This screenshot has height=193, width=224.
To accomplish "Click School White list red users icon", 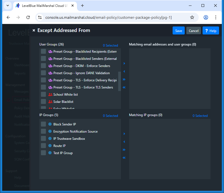I will (x=50, y=95).
